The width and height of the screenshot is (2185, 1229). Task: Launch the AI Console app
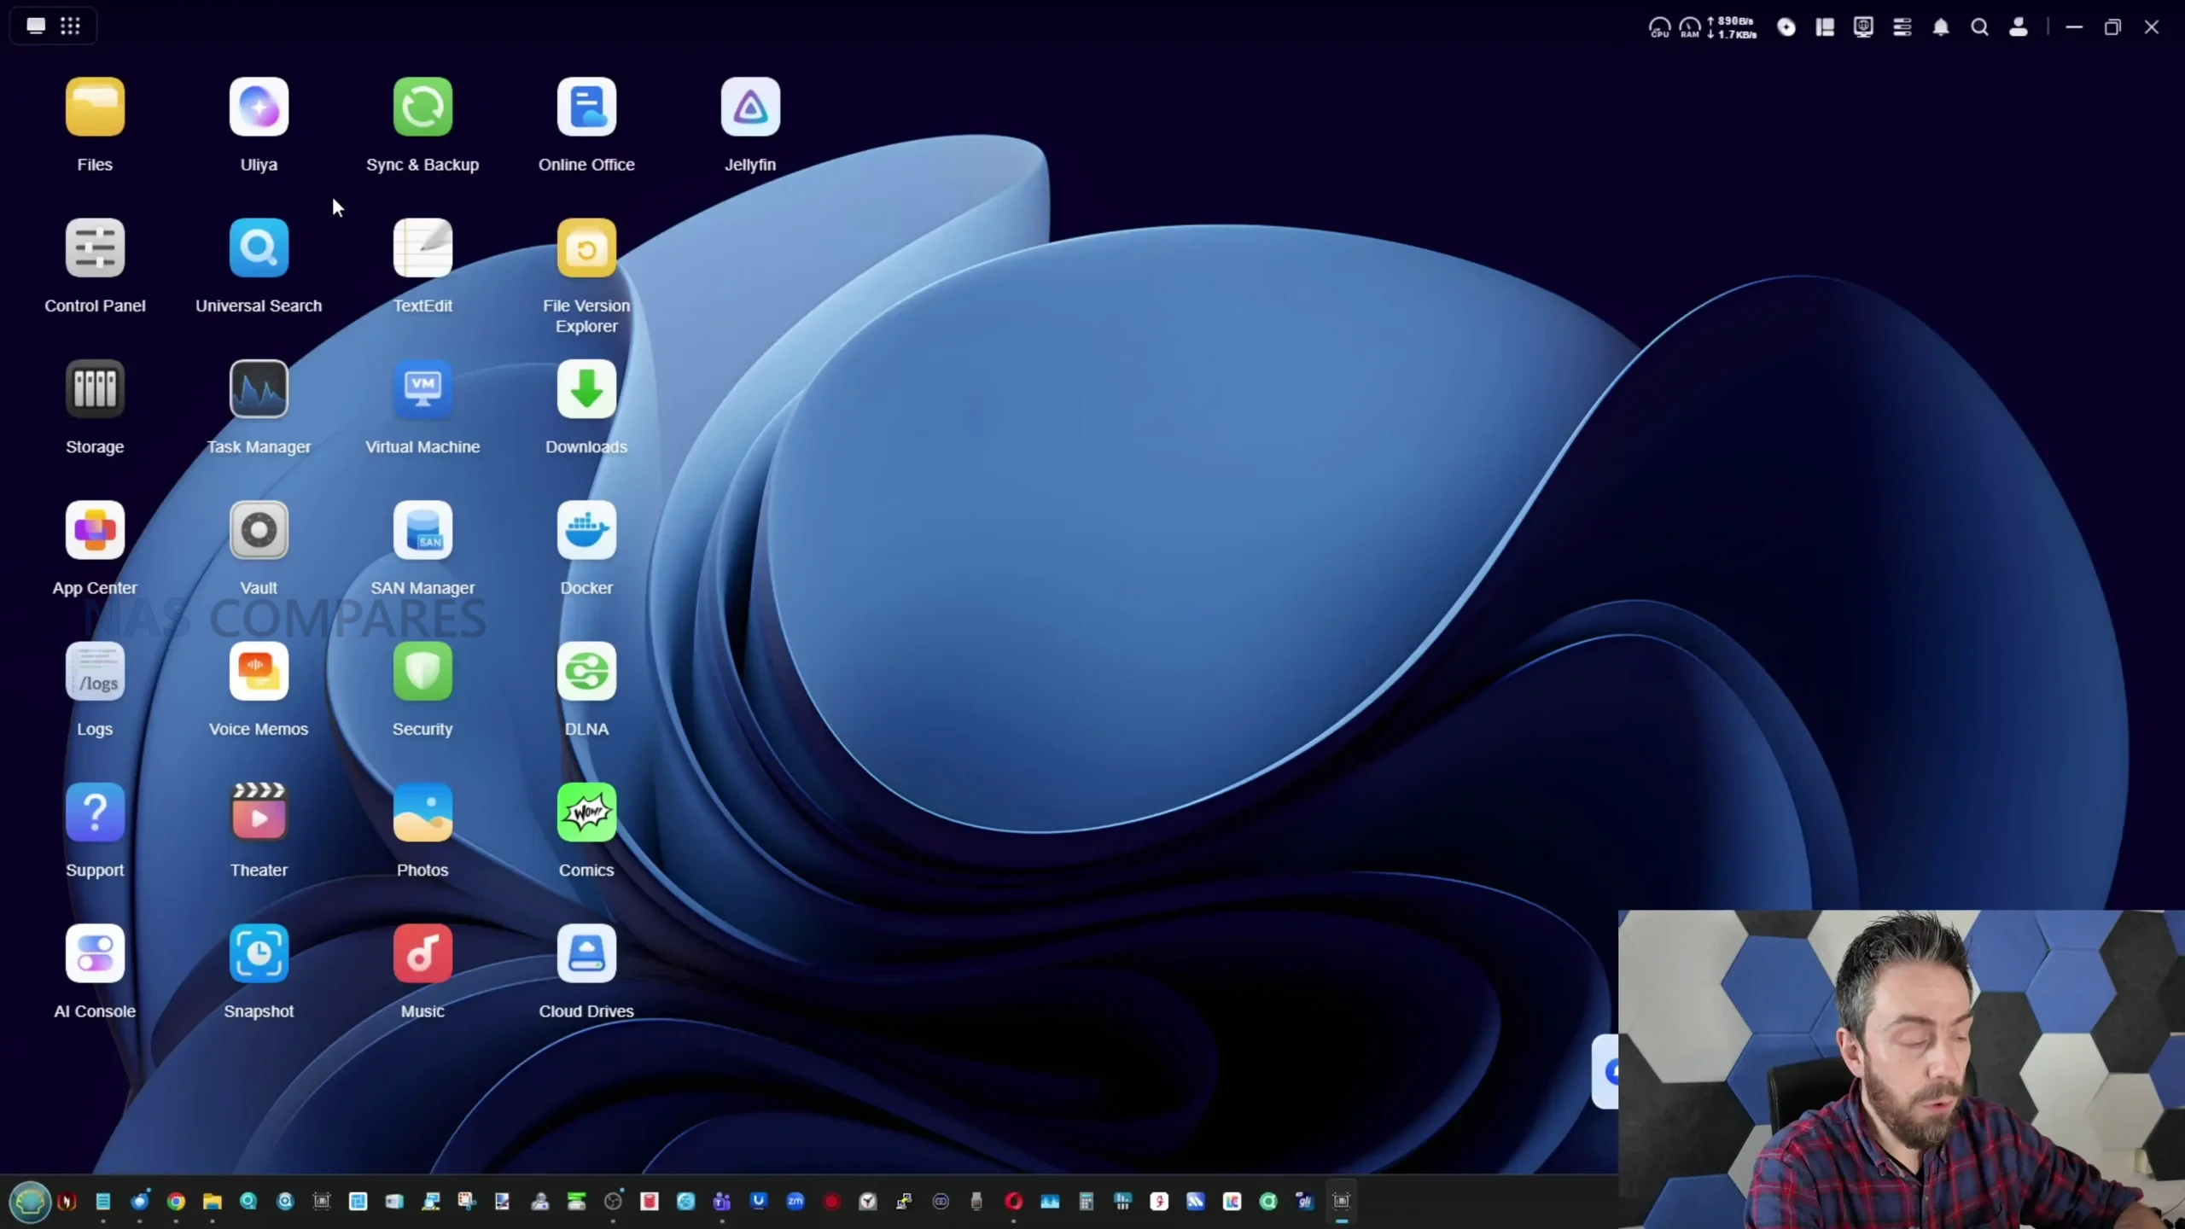click(95, 954)
